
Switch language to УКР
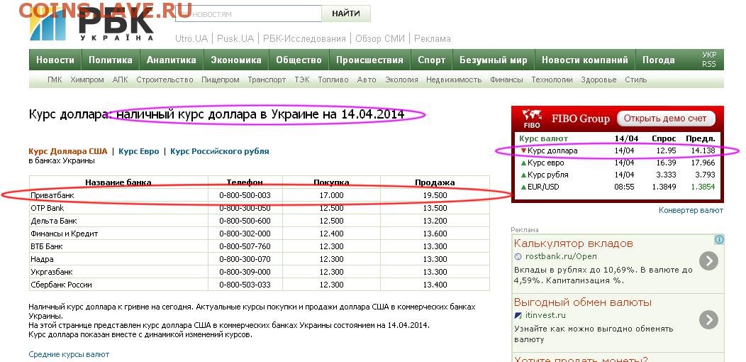(709, 55)
